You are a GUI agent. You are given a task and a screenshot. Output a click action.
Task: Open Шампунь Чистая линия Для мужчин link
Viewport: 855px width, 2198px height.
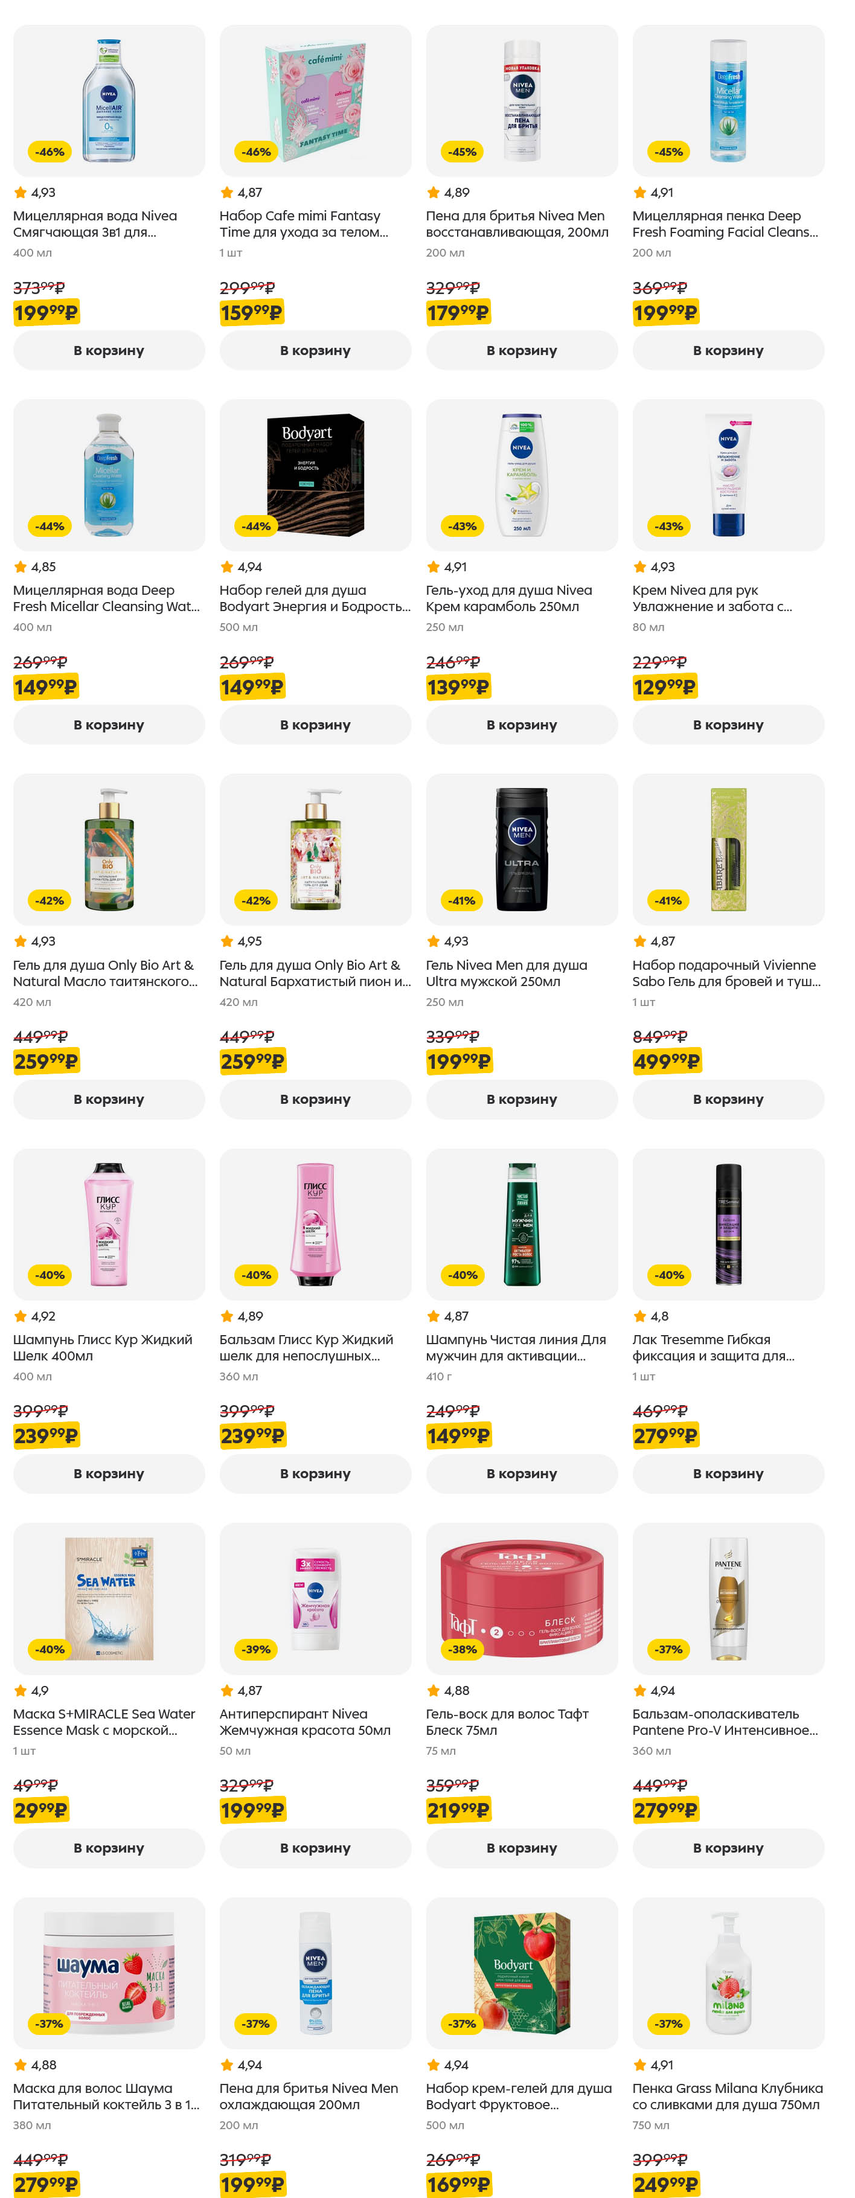pos(516,1347)
